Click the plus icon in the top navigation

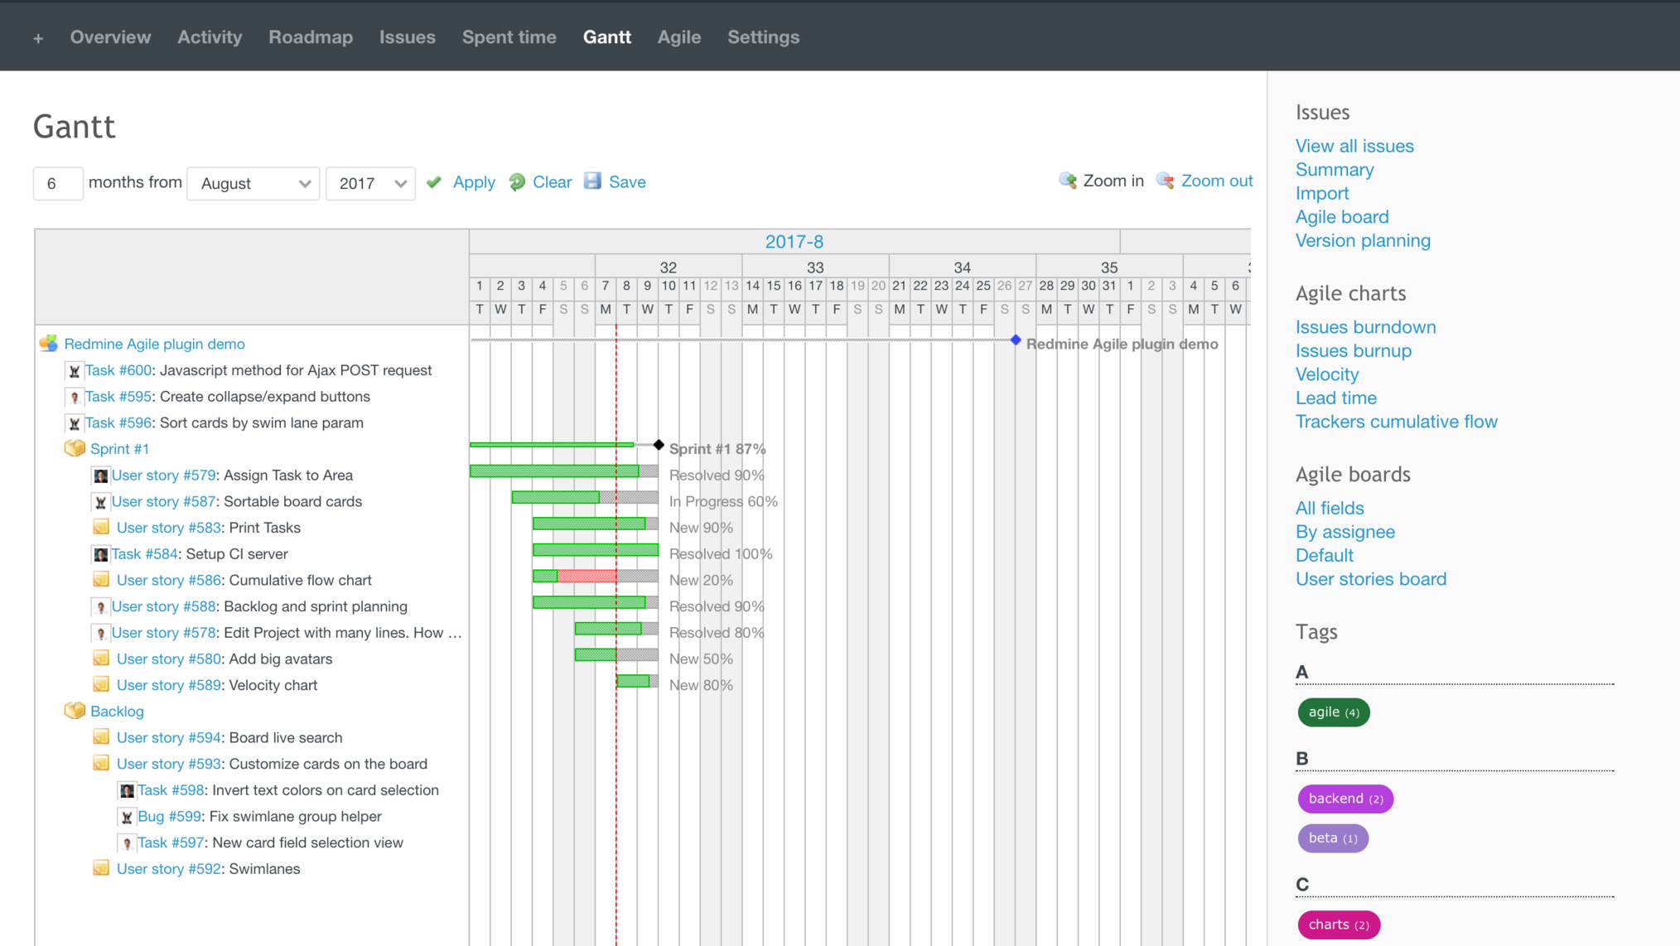click(38, 38)
